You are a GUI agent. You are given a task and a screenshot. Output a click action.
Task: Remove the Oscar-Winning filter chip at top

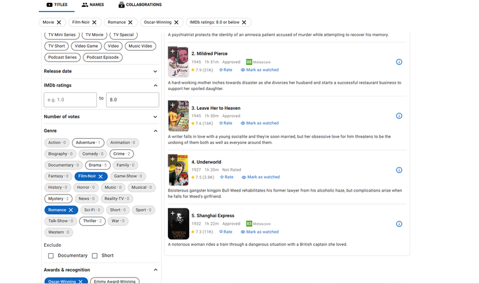click(x=177, y=22)
